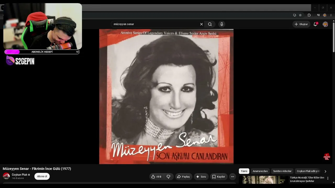Start voice search with the microphone icon
The height and width of the screenshot is (188, 335).
click(222, 24)
